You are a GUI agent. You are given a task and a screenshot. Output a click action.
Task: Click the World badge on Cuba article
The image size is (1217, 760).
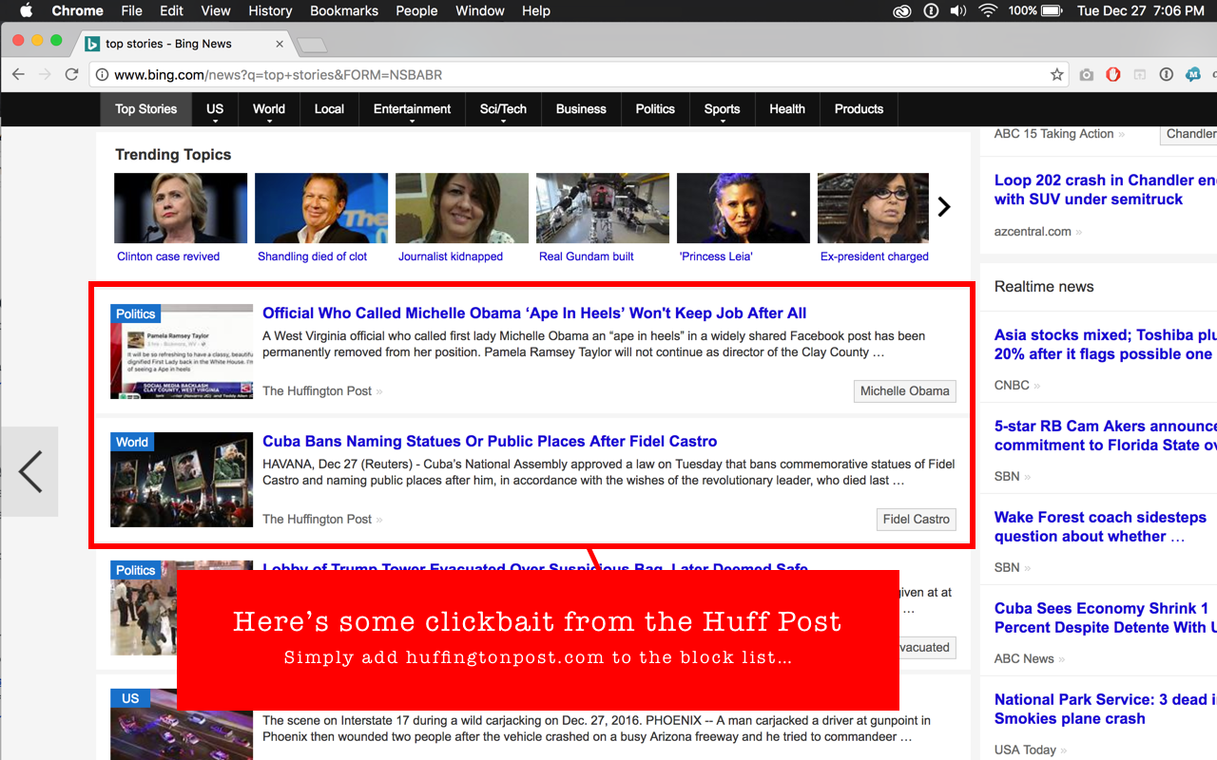click(x=132, y=442)
